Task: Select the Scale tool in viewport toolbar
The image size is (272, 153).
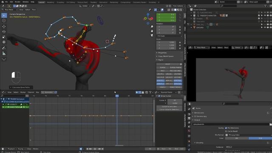Action: click(x=4, y=37)
